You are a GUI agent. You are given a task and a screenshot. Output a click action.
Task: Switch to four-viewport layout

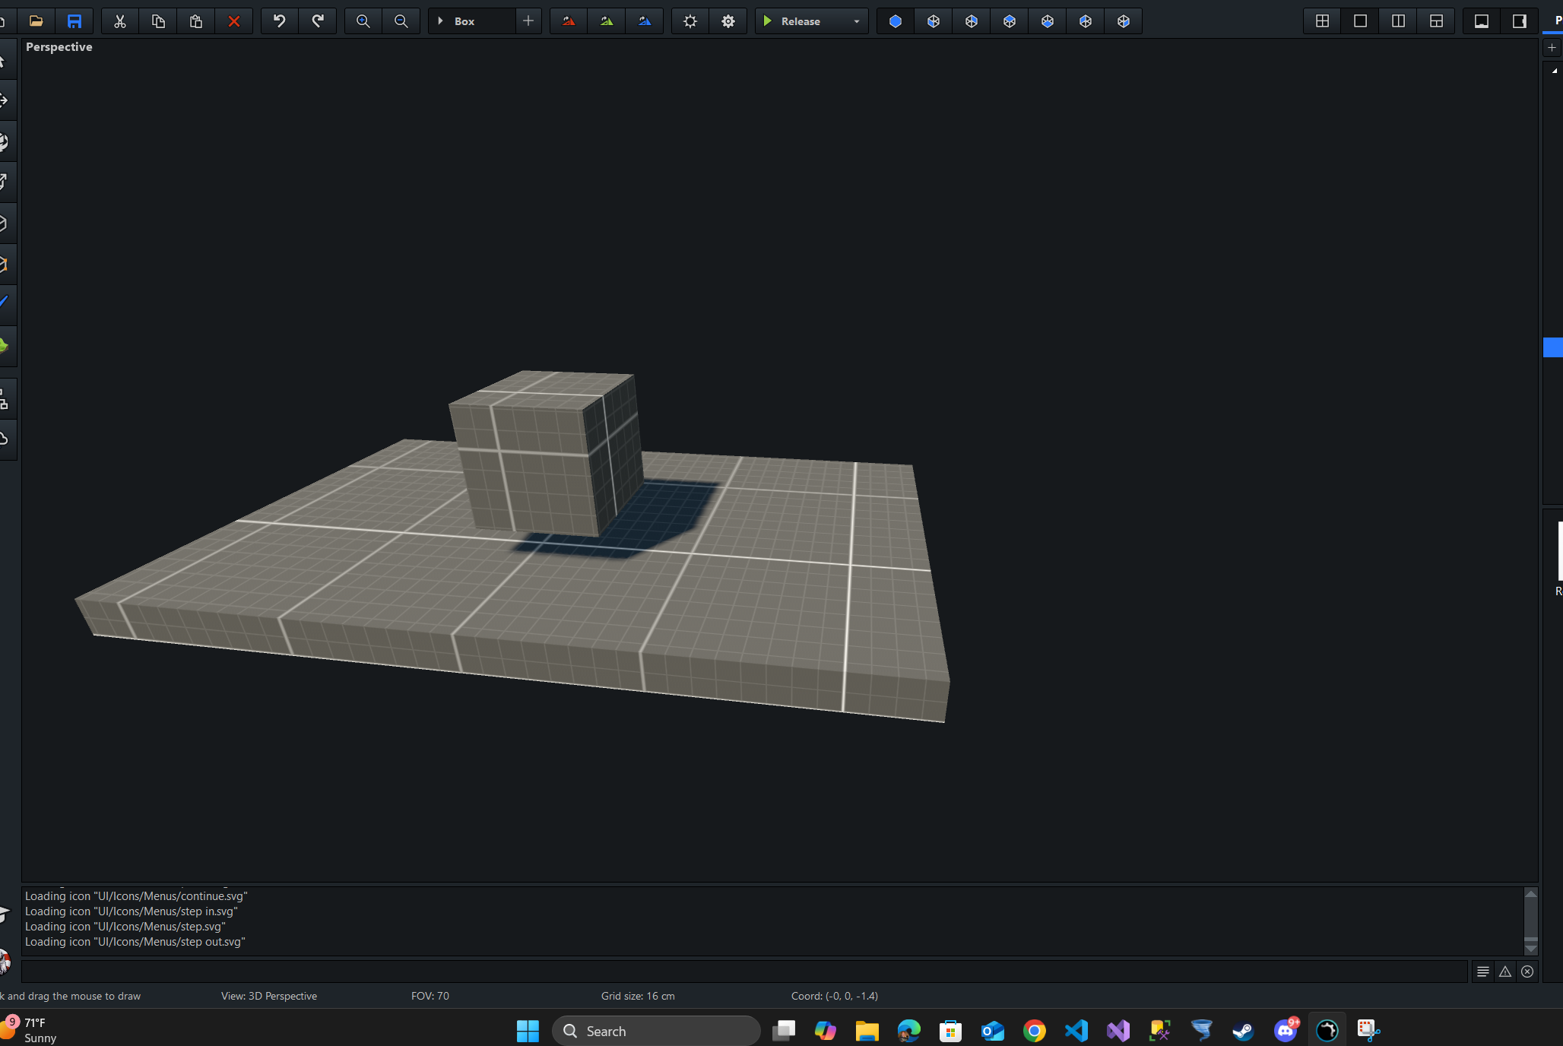tap(1323, 21)
